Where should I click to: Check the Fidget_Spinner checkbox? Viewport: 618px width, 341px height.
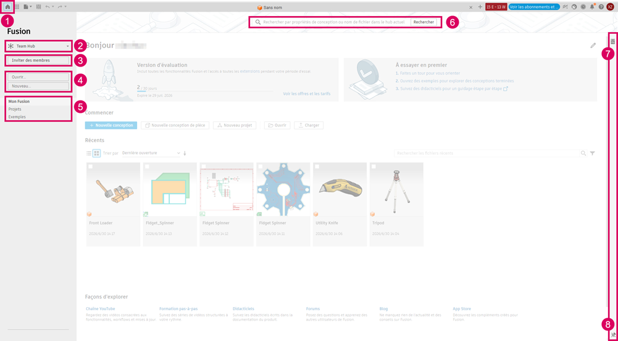147,166
